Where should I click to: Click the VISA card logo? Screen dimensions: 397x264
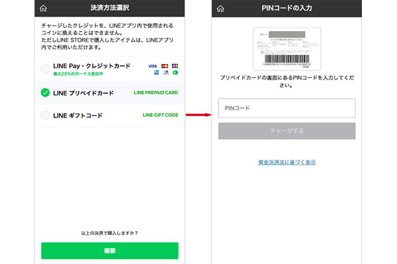[153, 66]
